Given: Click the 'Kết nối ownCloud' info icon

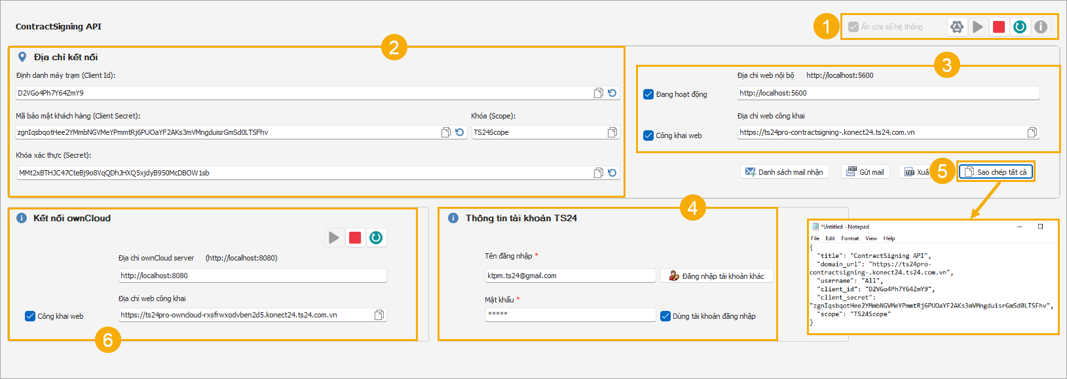Looking at the screenshot, I should tap(22, 218).
